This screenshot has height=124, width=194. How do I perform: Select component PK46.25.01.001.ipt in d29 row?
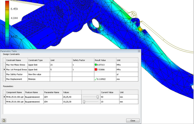[x=15, y=97]
